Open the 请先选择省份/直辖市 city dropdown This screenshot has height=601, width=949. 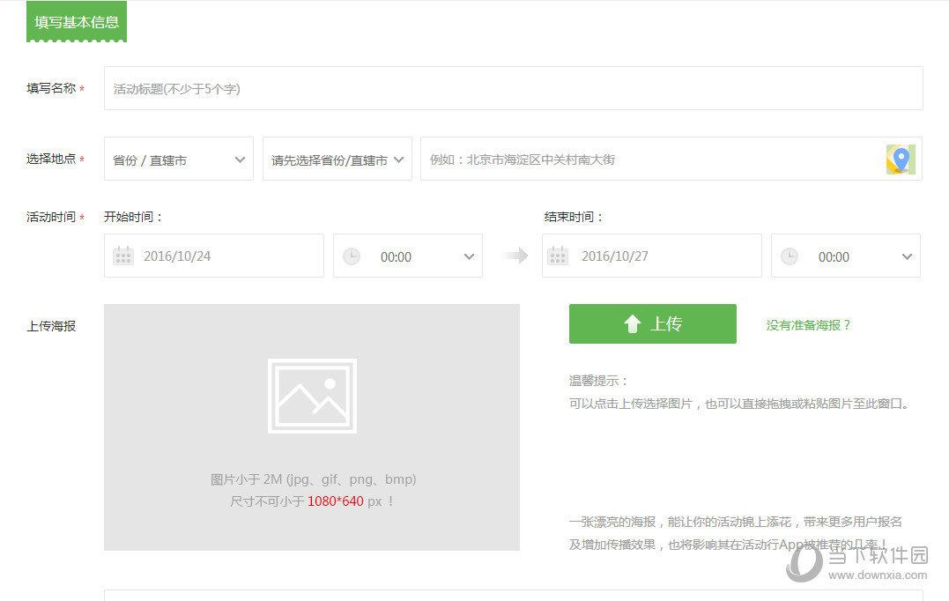(x=337, y=159)
